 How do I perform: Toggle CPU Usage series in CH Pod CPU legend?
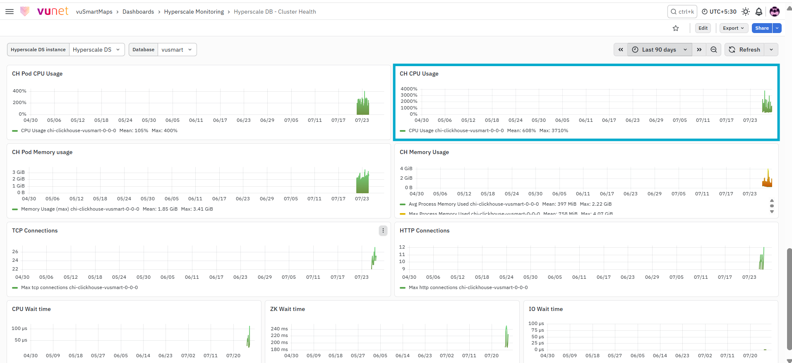tap(68, 130)
